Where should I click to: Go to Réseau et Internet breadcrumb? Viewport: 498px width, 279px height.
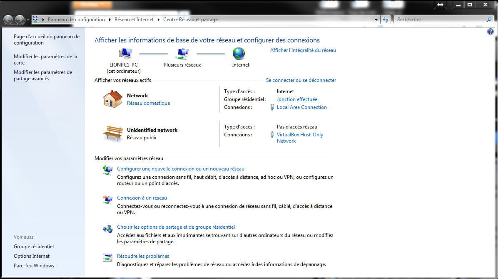134,20
